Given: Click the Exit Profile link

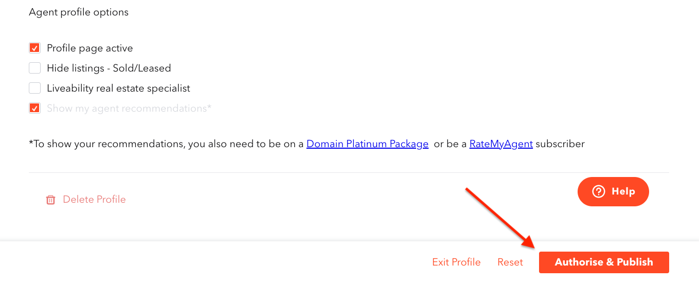Looking at the screenshot, I should pyautogui.click(x=456, y=262).
